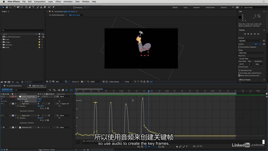Expand the Precomps folder in Project panel

coord(1,45)
